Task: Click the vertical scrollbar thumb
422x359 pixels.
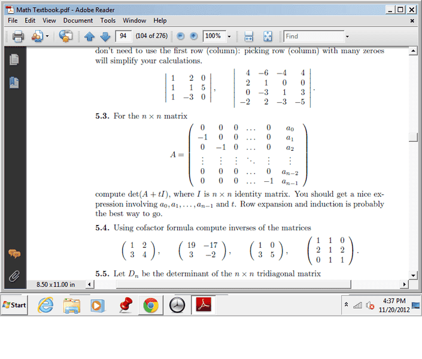Action: coord(413,137)
